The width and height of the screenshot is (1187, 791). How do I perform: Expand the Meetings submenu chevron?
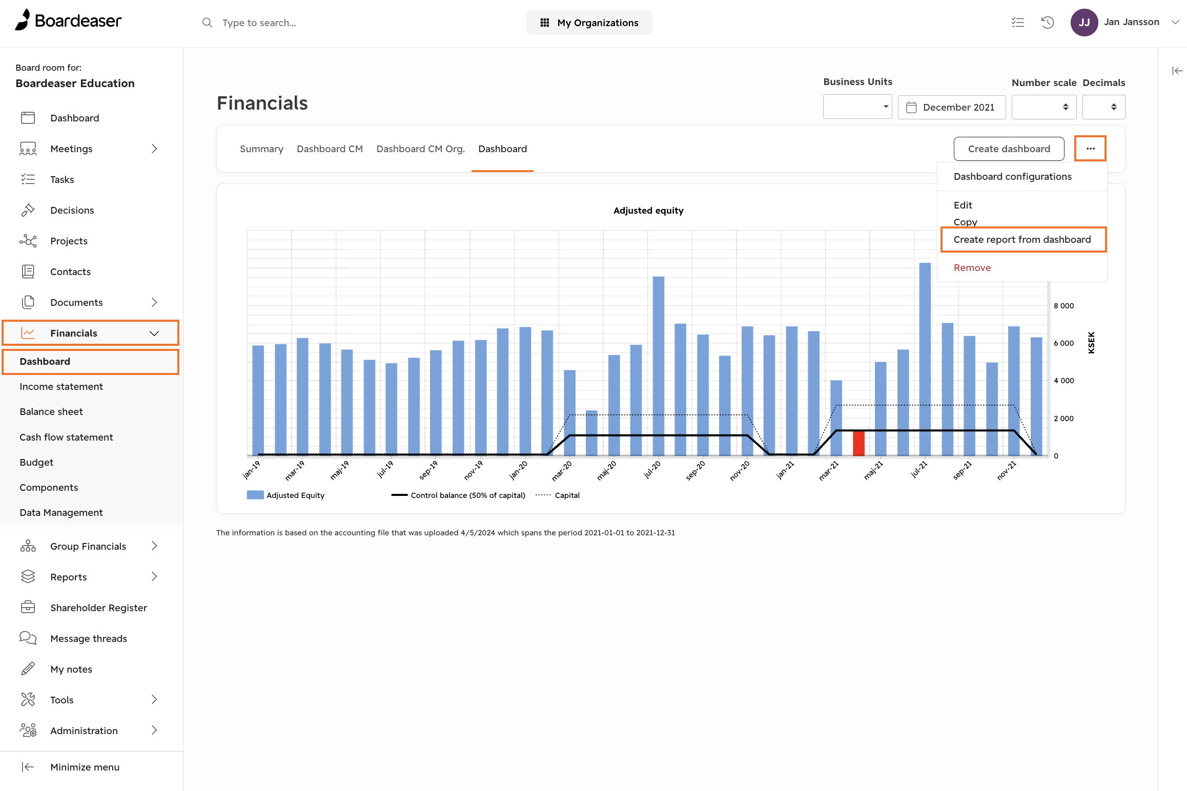pos(154,149)
